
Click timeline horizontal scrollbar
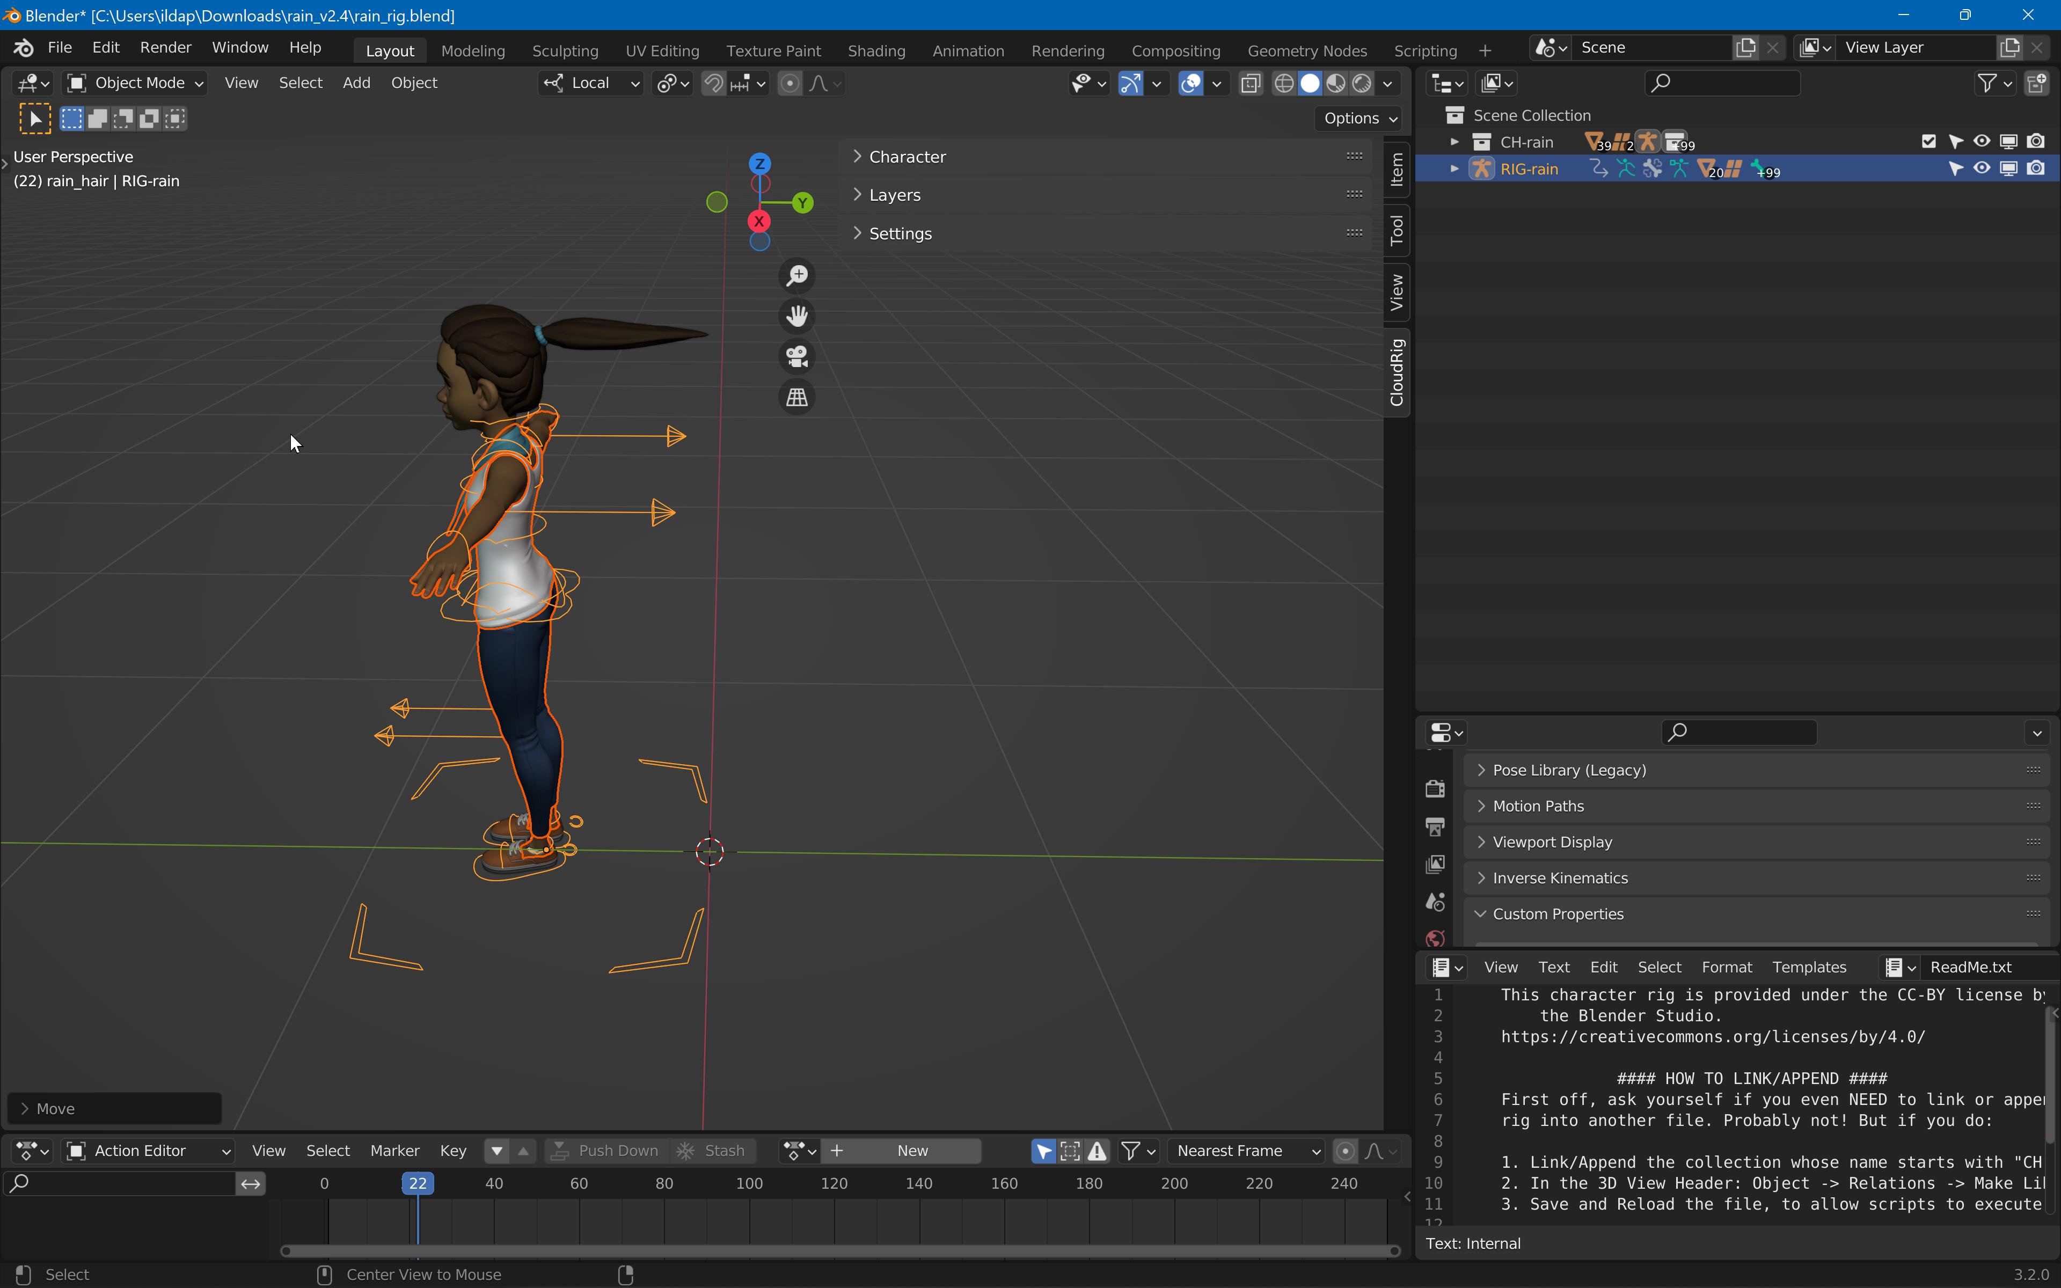[840, 1252]
